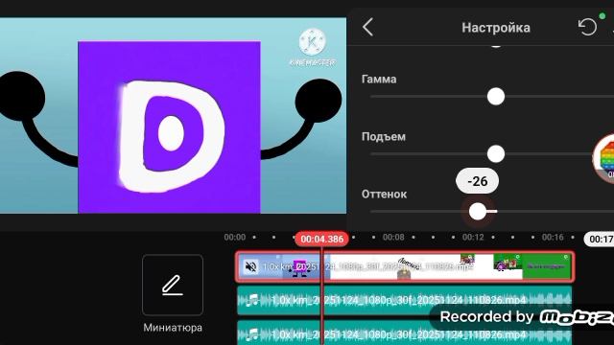Adjust the Гамма slider handle
This screenshot has width=614, height=345.
pos(496,97)
